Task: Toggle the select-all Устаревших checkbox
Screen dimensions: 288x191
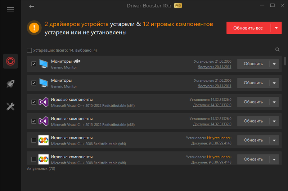Action: click(30, 51)
